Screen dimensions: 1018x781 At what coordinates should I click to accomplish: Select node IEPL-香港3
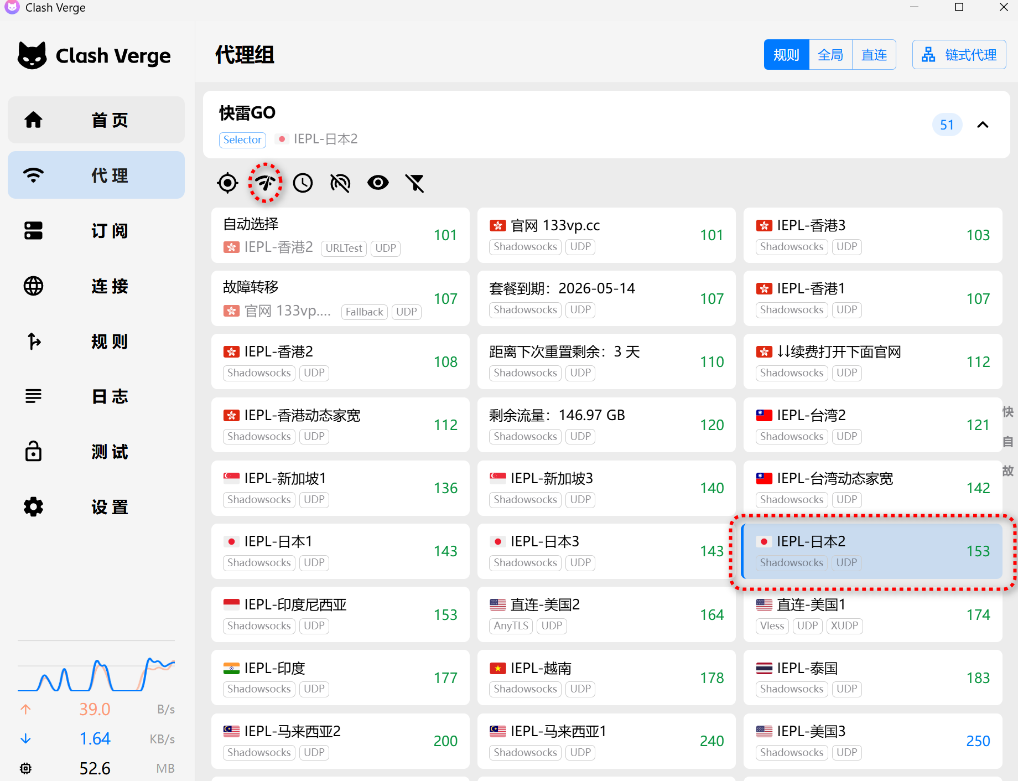[x=872, y=235]
